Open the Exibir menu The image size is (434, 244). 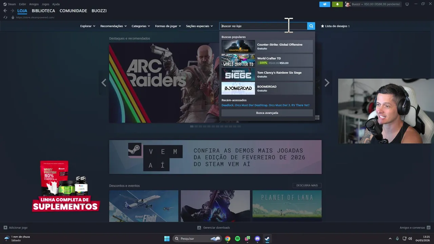tap(22, 4)
